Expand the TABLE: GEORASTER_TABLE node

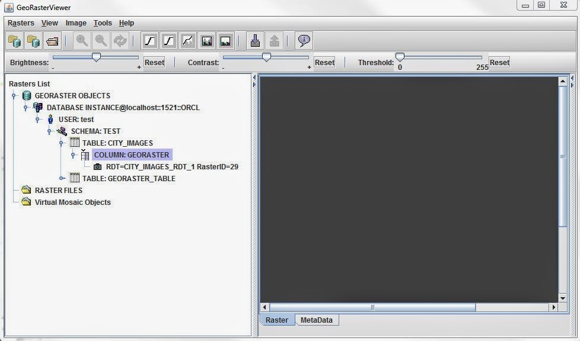click(62, 178)
